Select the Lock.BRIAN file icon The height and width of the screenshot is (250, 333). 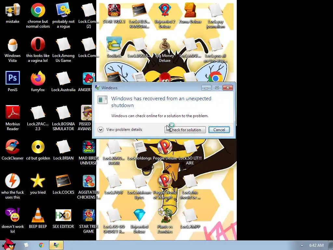63,147
